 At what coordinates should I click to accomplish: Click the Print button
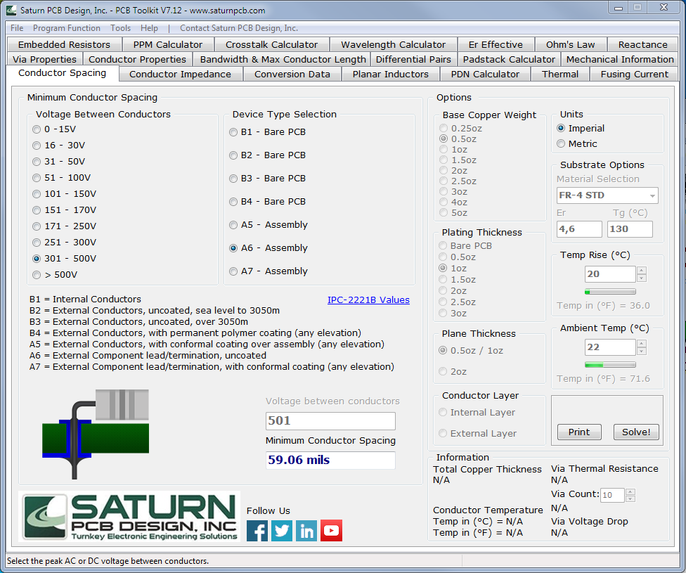pos(579,432)
